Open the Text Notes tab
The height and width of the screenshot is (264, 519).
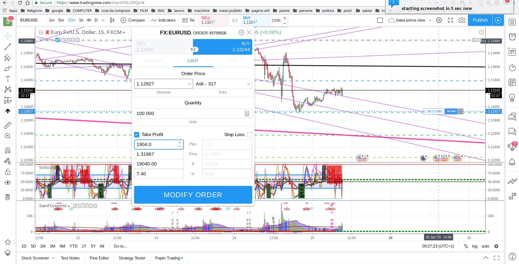pos(70,258)
